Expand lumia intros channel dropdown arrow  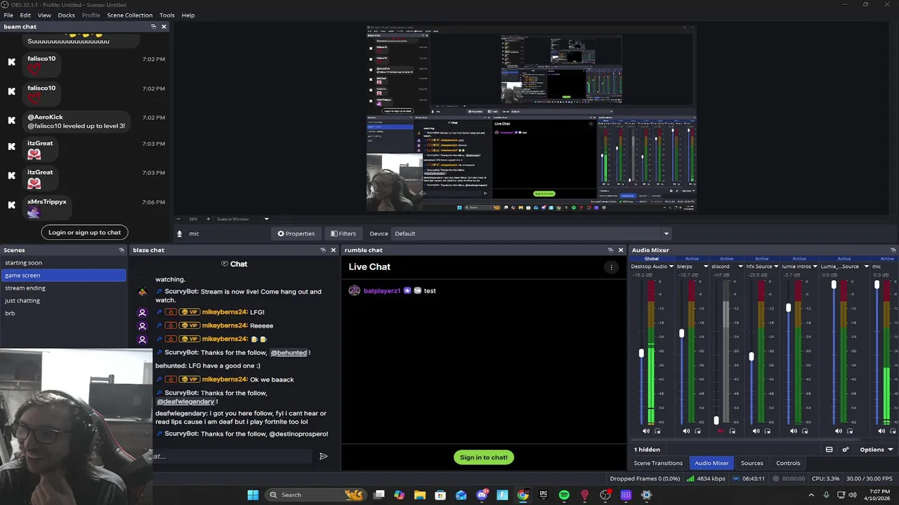pyautogui.click(x=815, y=267)
